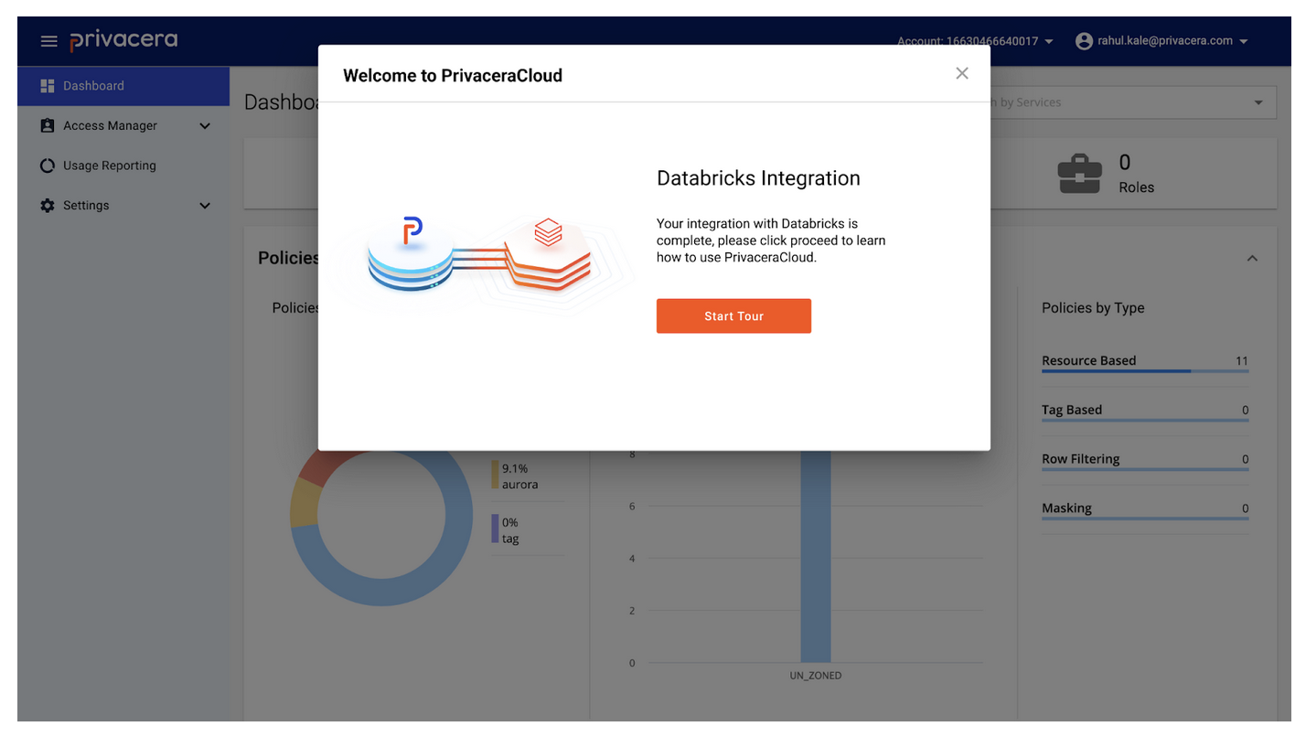Click the Roles briefcase icon
Image resolution: width=1306 pixels, height=737 pixels.
(x=1079, y=174)
